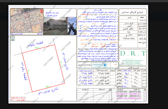Click the red survey note box bottom-left
This screenshot has height=109, width=168.
18,99
